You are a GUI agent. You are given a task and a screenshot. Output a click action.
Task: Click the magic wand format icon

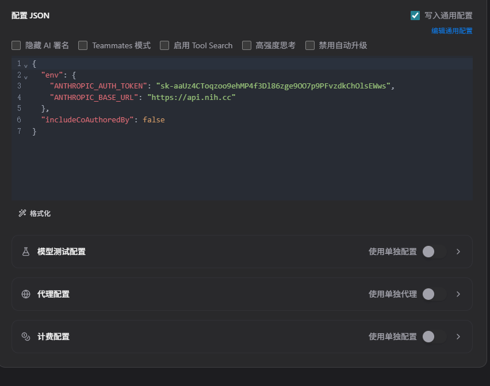click(x=22, y=214)
